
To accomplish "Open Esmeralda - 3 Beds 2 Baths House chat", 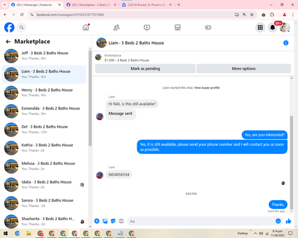I will click(44, 111).
